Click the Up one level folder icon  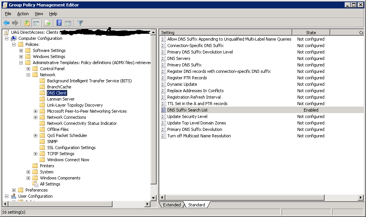(x=27, y=23)
